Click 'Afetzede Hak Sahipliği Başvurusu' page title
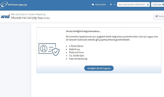The height and width of the screenshot is (97, 164). (30, 18)
